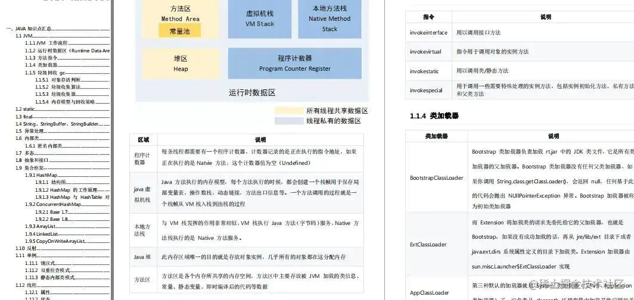This screenshot has width=634, height=300.
Task: Click the '运行时数据区' diagram caption
Action: tap(252, 92)
